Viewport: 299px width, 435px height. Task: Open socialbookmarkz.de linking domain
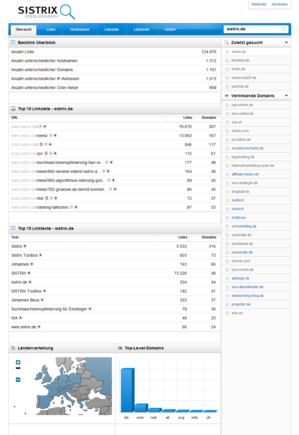click(247, 148)
